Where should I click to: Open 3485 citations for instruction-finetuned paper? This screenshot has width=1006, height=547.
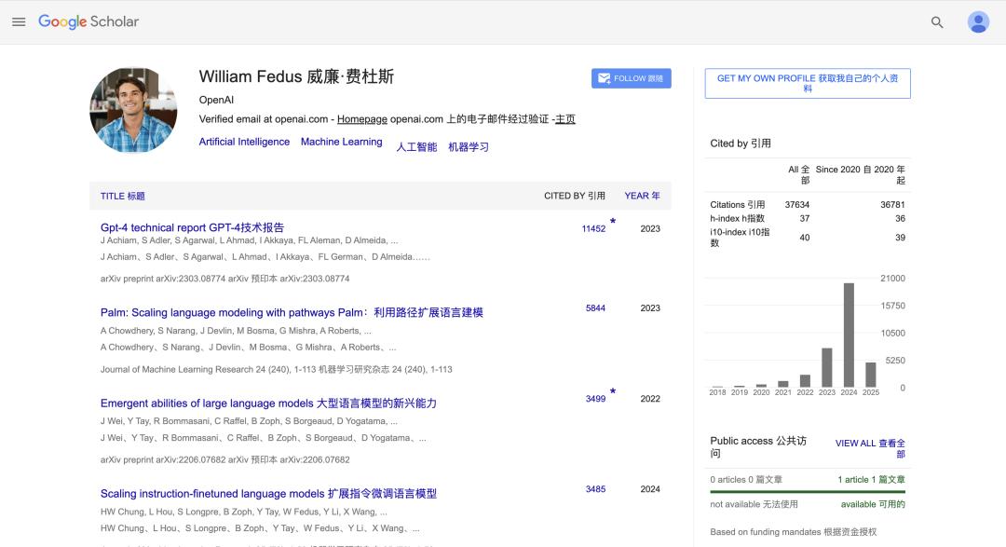tap(595, 489)
